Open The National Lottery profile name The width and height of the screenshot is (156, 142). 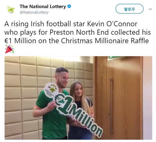[x=43, y=7]
